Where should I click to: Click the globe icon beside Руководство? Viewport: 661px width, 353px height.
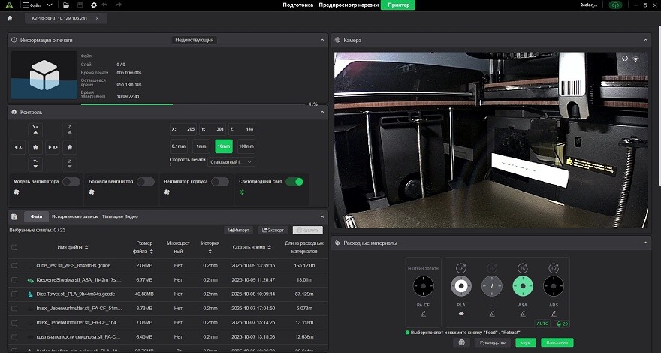pos(463,342)
